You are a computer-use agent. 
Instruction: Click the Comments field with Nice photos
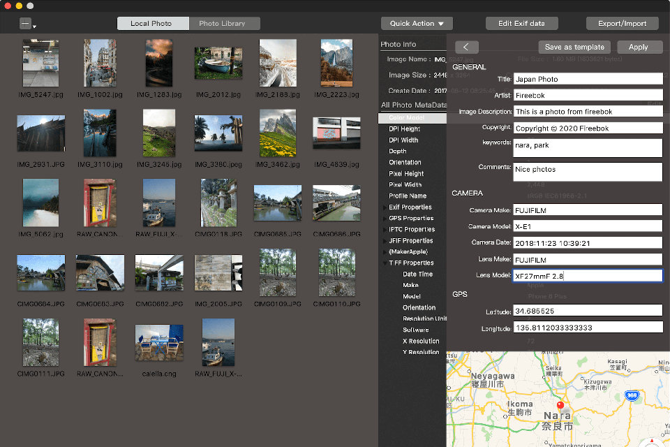(x=588, y=172)
